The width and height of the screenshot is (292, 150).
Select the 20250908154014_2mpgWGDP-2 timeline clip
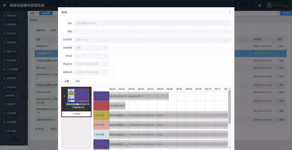point(139,96)
